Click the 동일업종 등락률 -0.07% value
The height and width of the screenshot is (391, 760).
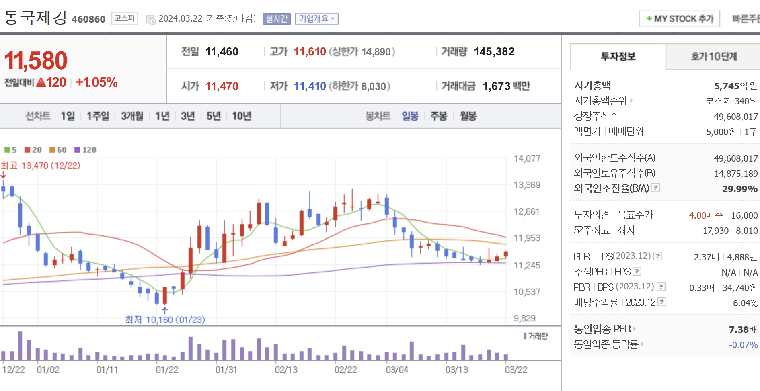tap(743, 345)
